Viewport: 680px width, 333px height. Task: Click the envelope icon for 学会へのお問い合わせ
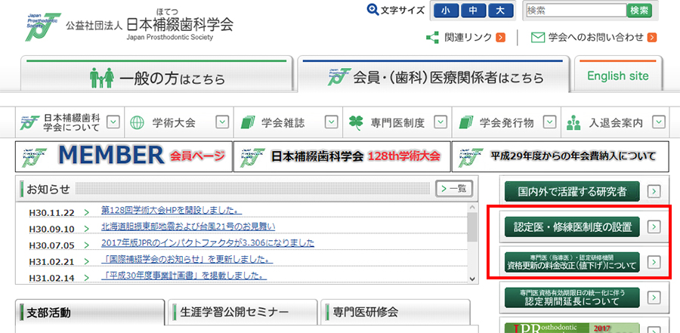coord(538,37)
